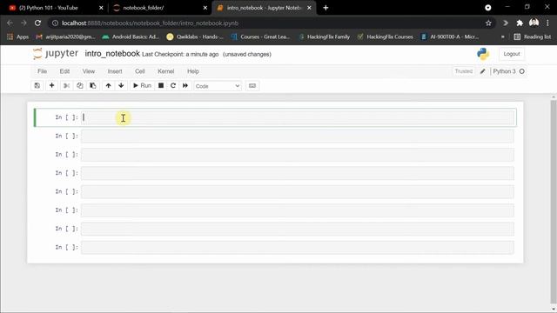Rename the notebook via intro_notebook title
Viewport: 557px width, 313px height.
[x=112, y=54]
